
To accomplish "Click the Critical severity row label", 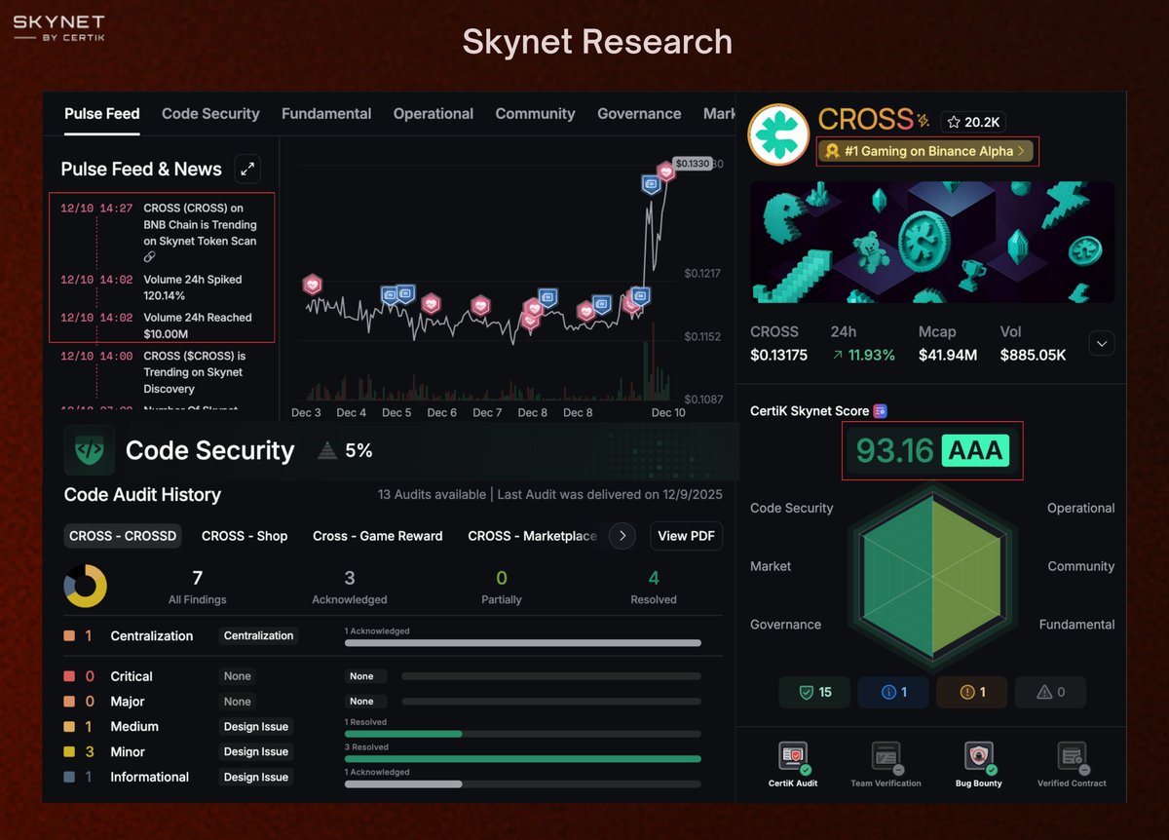I will 132,676.
